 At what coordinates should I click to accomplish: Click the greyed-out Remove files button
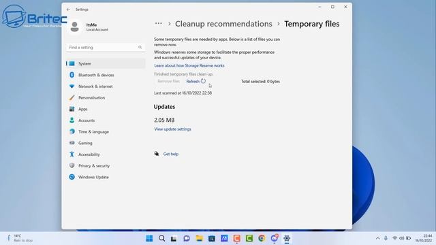[168, 81]
